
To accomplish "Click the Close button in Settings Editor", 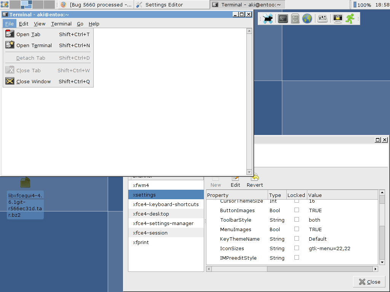I will 369,282.
